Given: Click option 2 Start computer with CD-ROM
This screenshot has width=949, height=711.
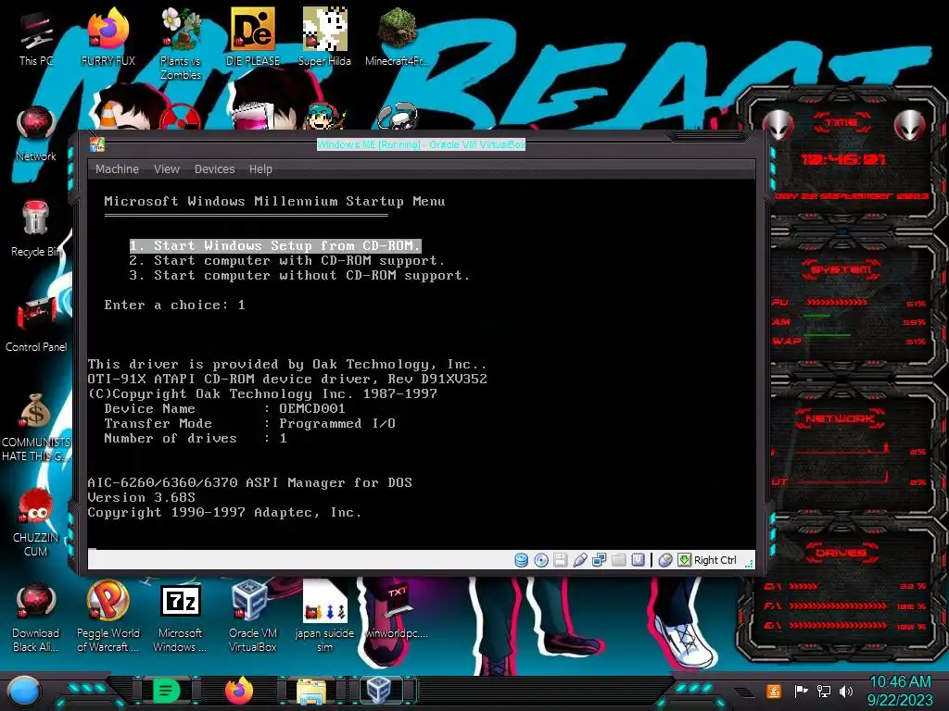Looking at the screenshot, I should click(x=287, y=260).
